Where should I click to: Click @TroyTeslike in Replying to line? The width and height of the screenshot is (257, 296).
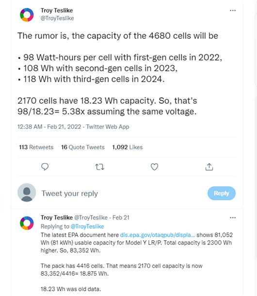[x=87, y=226]
